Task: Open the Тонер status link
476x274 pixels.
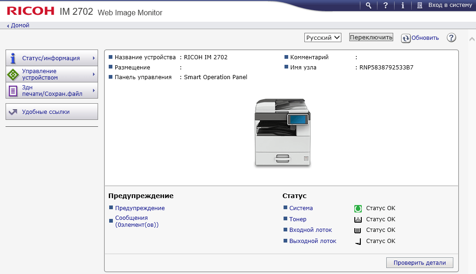Action: pyautogui.click(x=298, y=219)
